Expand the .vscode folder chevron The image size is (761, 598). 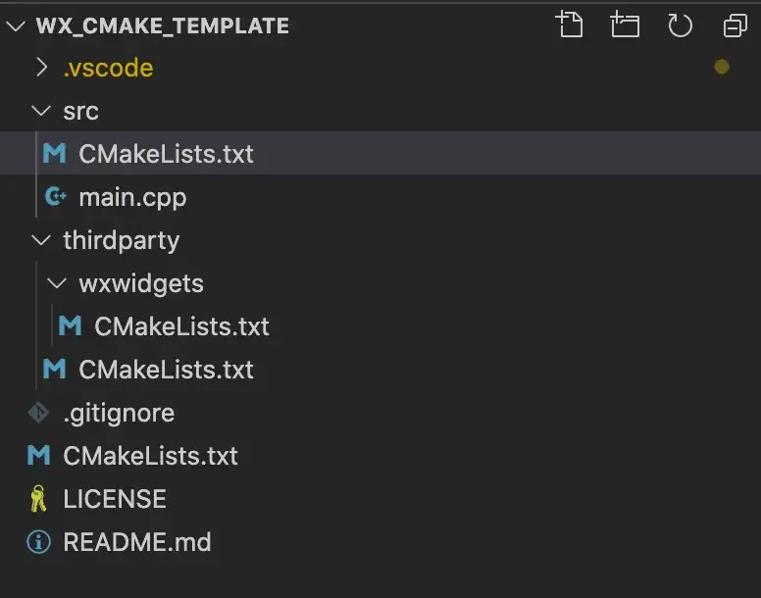42,68
